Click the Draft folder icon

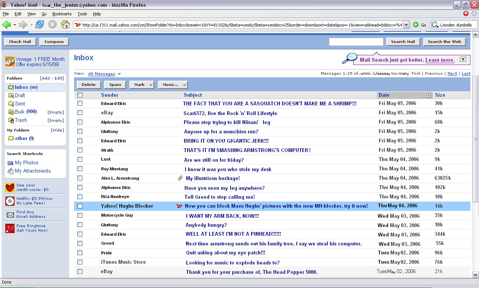12,96
